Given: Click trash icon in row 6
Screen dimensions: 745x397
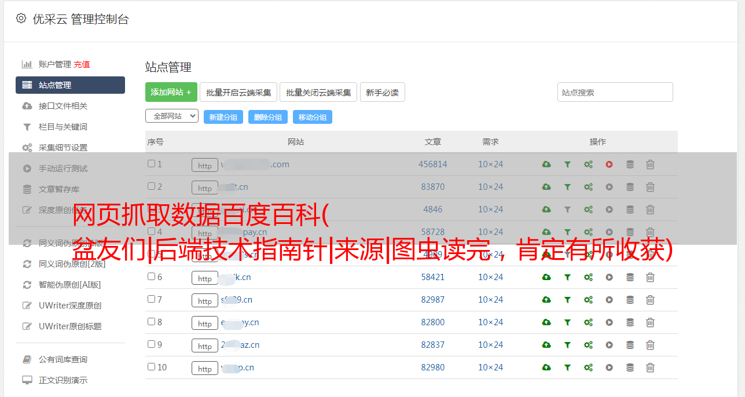Looking at the screenshot, I should [650, 277].
